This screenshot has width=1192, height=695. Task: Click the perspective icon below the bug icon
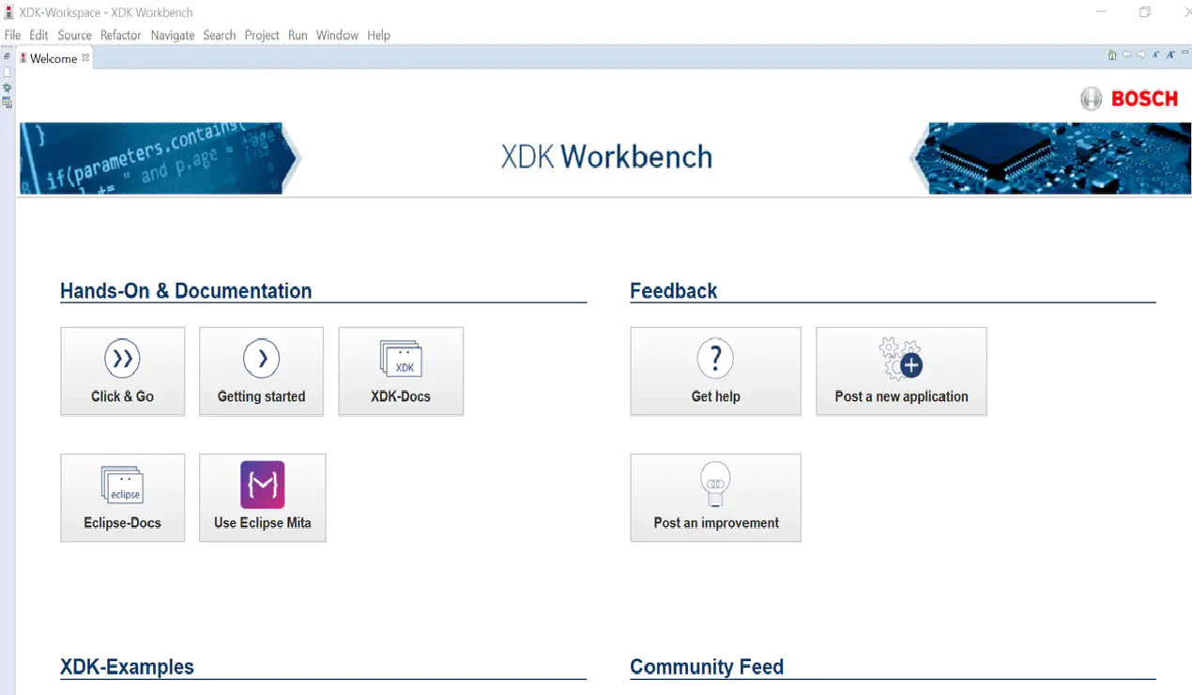coord(7,102)
